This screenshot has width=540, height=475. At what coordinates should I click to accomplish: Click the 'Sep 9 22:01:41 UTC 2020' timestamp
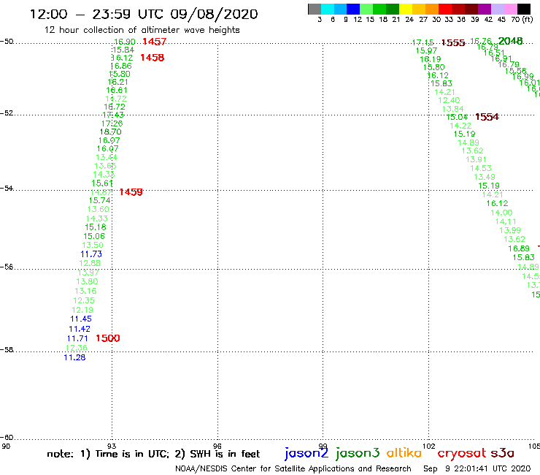tap(477, 469)
